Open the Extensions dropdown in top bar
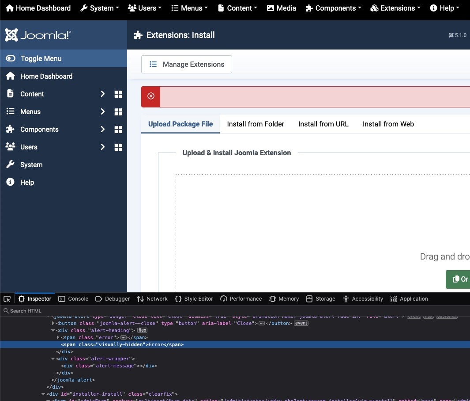The image size is (470, 401). click(395, 8)
